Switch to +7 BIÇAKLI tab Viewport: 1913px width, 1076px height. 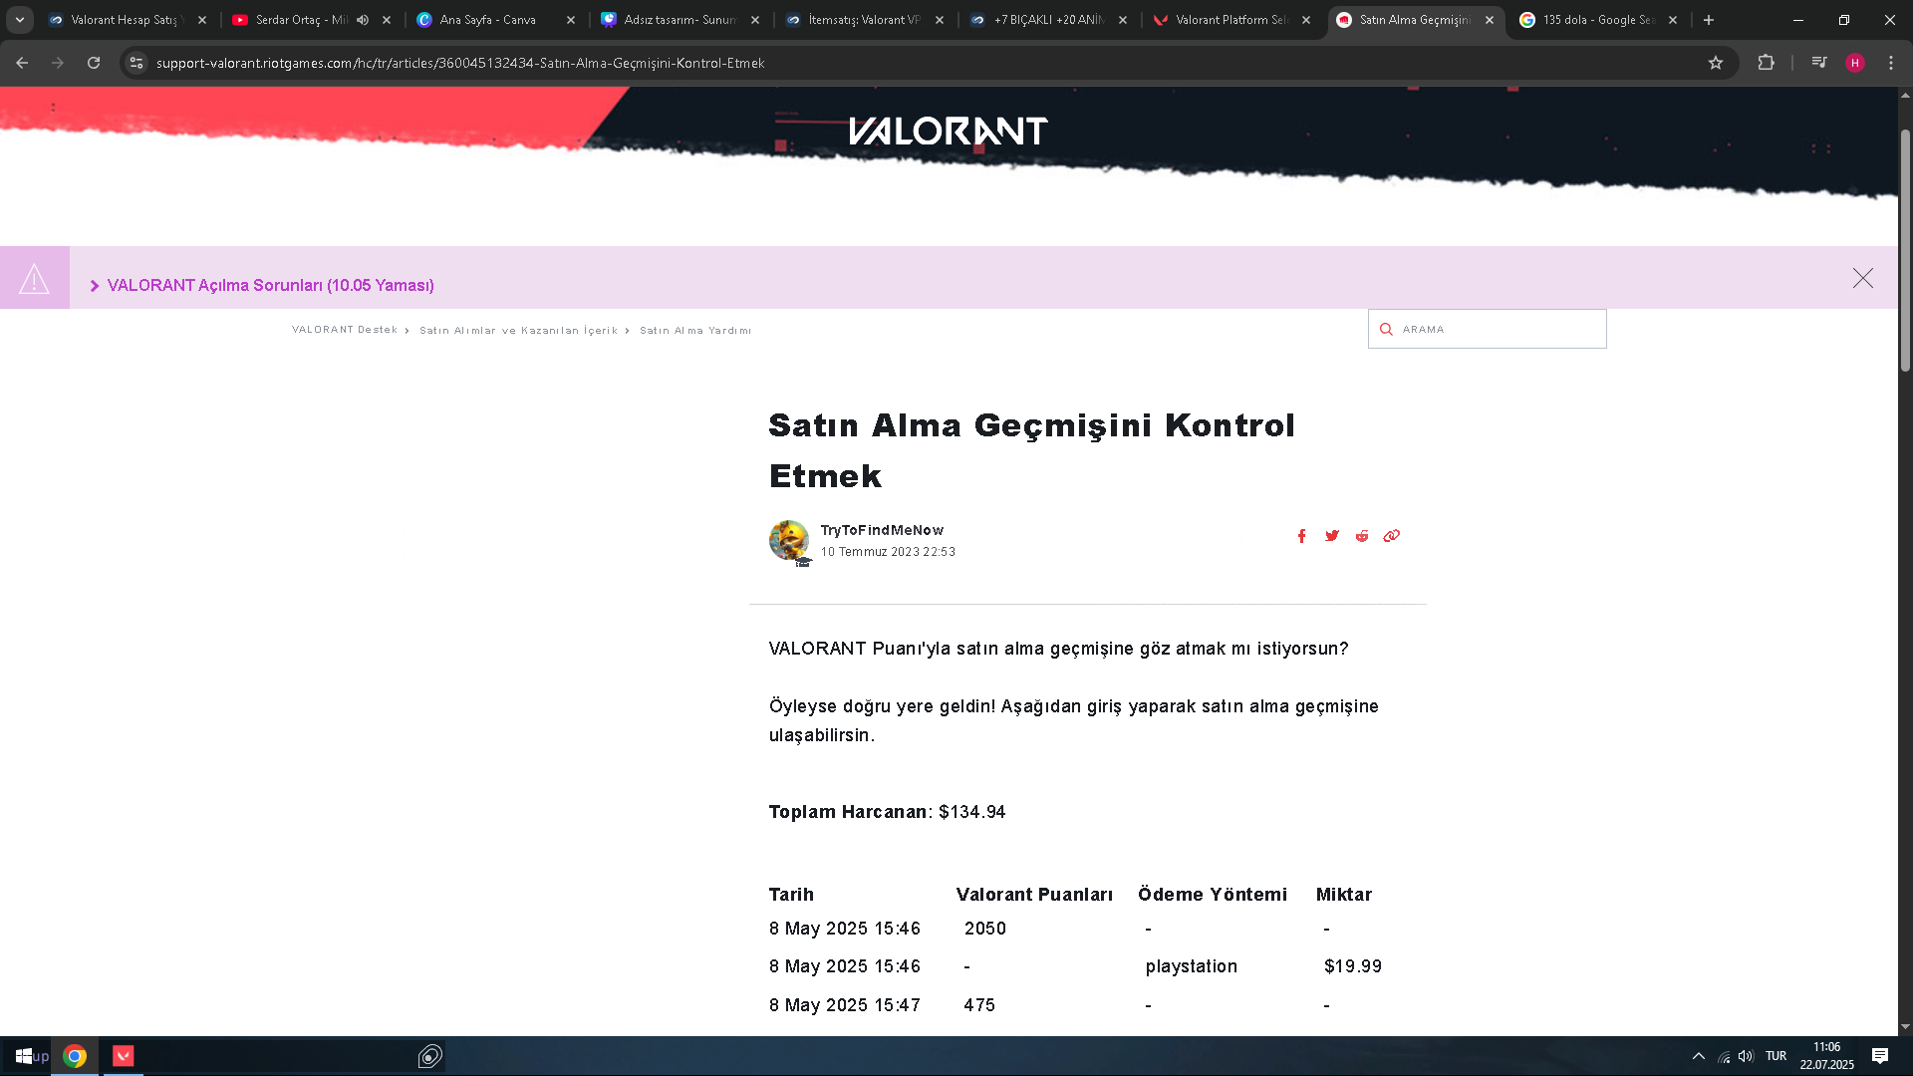click(1046, 20)
